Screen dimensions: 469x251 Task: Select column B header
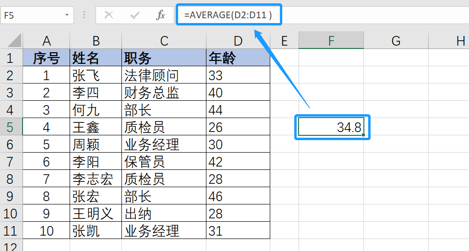coord(96,40)
